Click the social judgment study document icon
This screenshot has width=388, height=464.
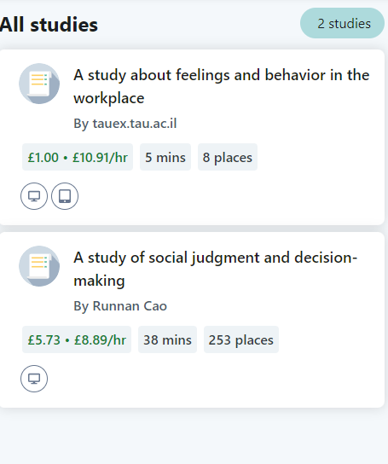(39, 266)
